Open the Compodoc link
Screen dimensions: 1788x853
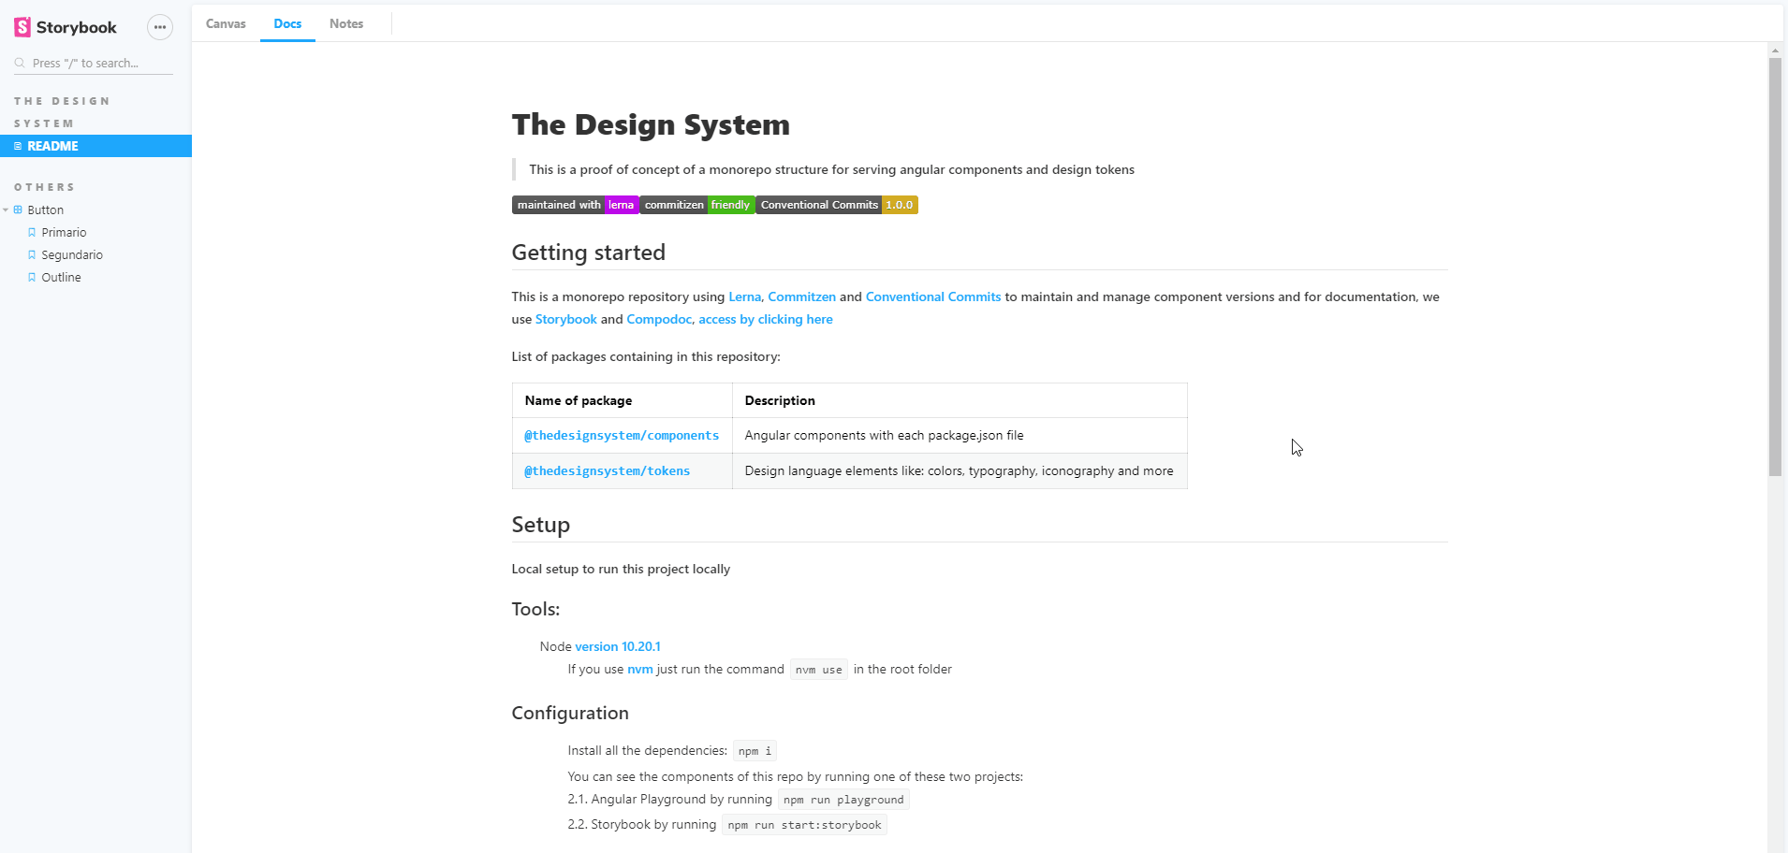659,319
